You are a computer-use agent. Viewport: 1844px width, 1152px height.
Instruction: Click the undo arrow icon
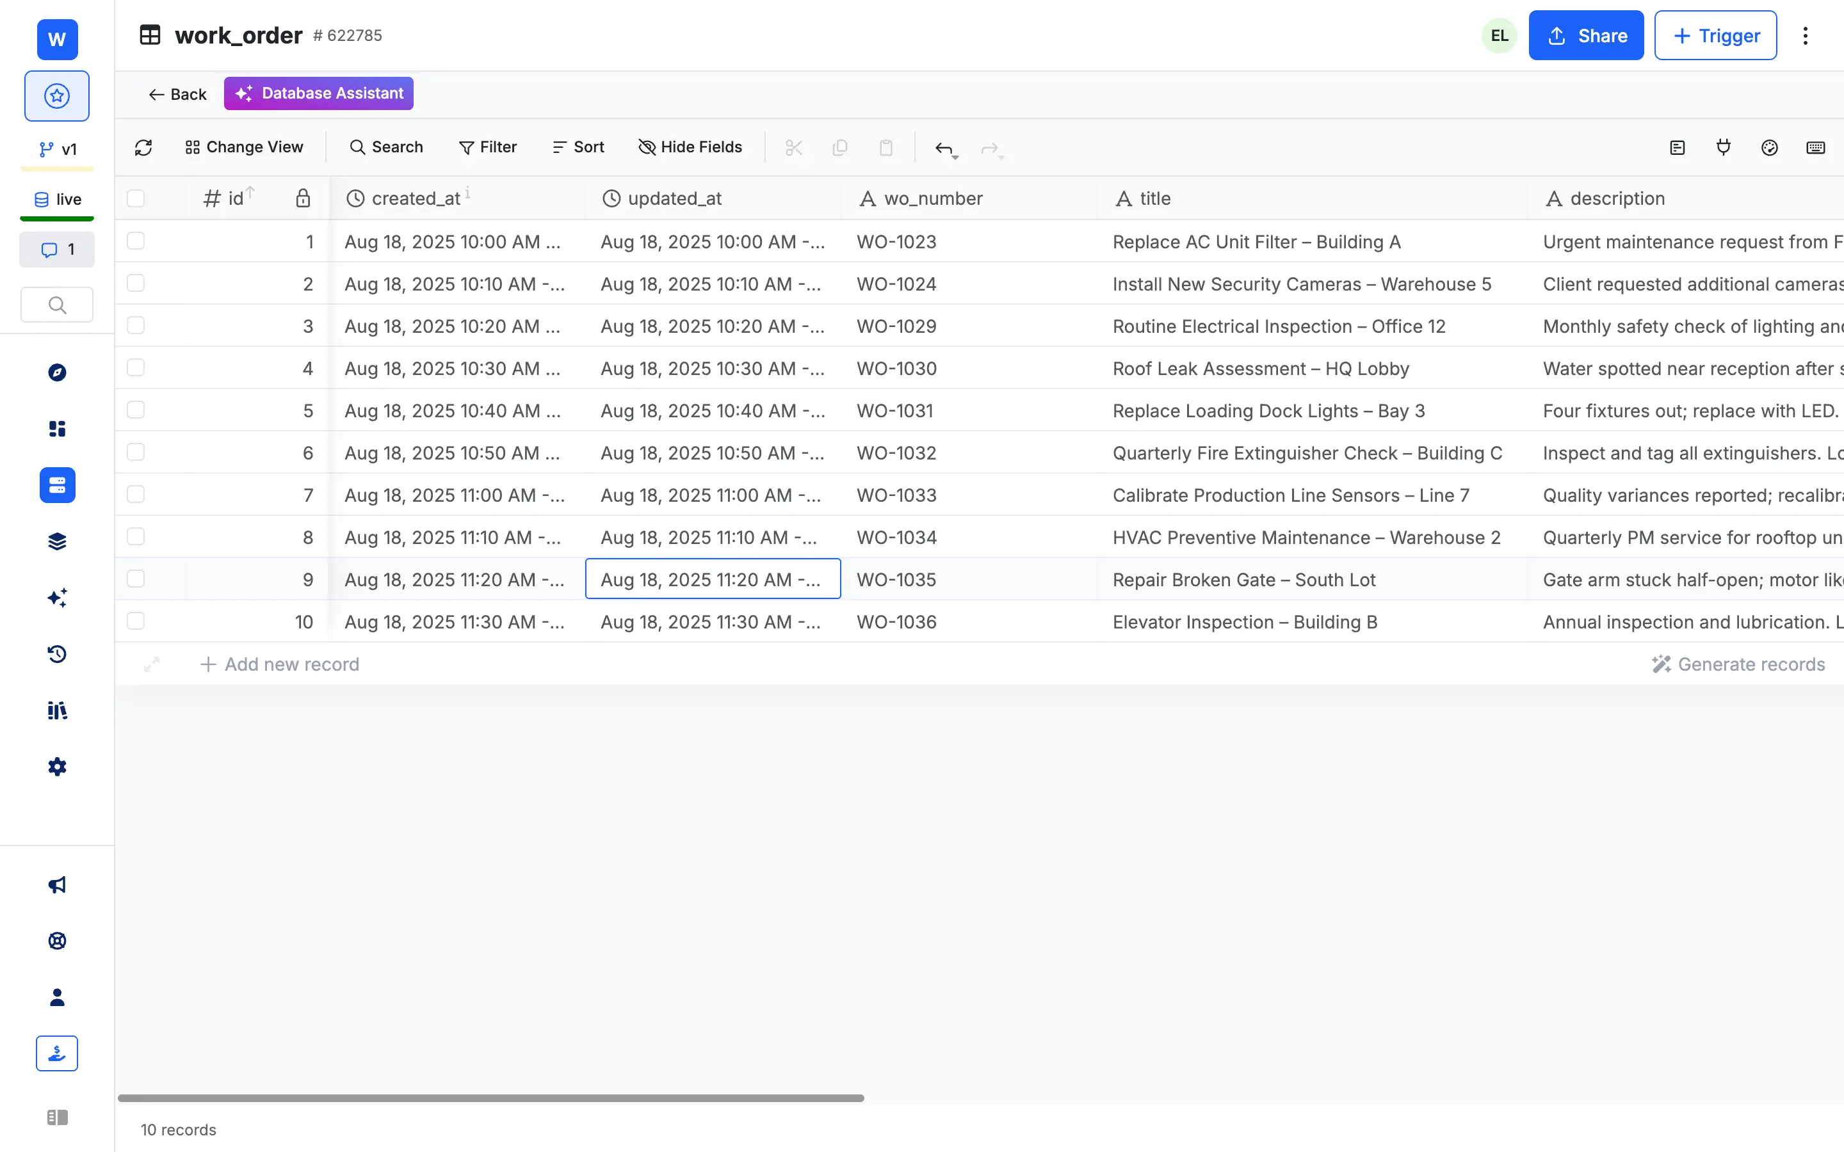pos(943,148)
